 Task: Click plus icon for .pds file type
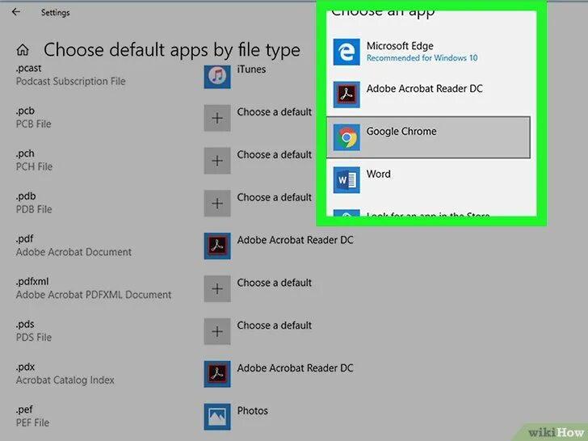(217, 331)
